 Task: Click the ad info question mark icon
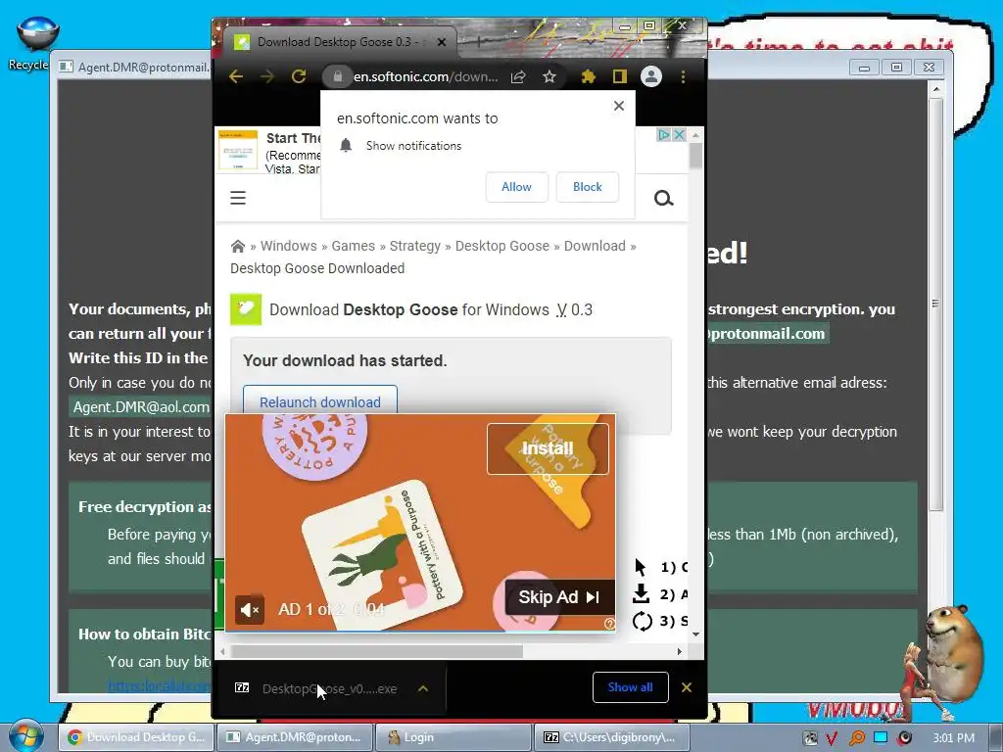pos(609,624)
